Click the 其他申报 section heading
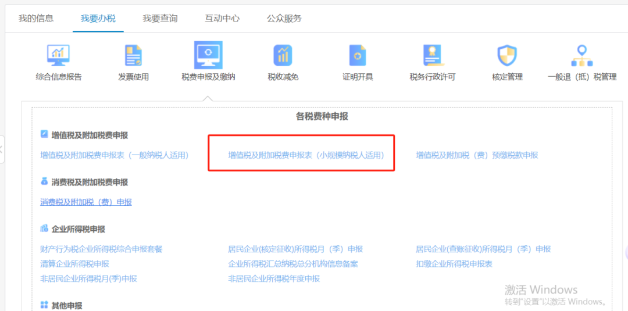 [67, 306]
